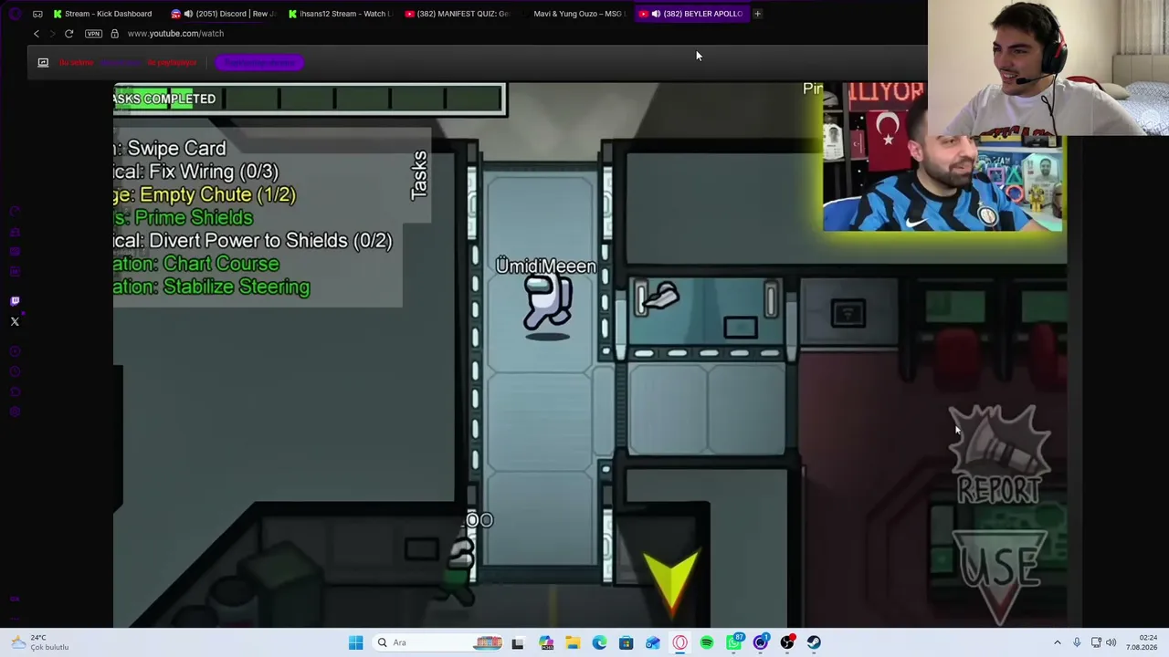Switch to Mavi & Yung Ouzo tab
The width and height of the screenshot is (1169, 657).
(x=574, y=14)
